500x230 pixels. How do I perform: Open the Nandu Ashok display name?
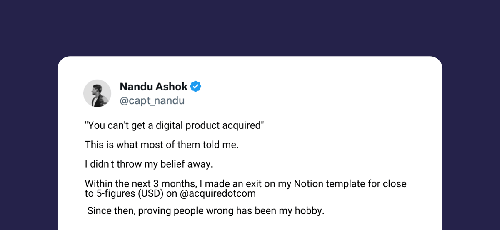coord(154,87)
